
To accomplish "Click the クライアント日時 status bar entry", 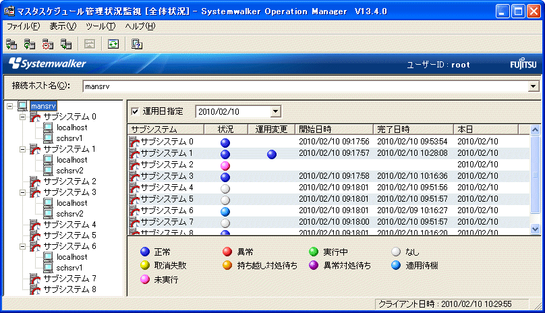I will 452,304.
